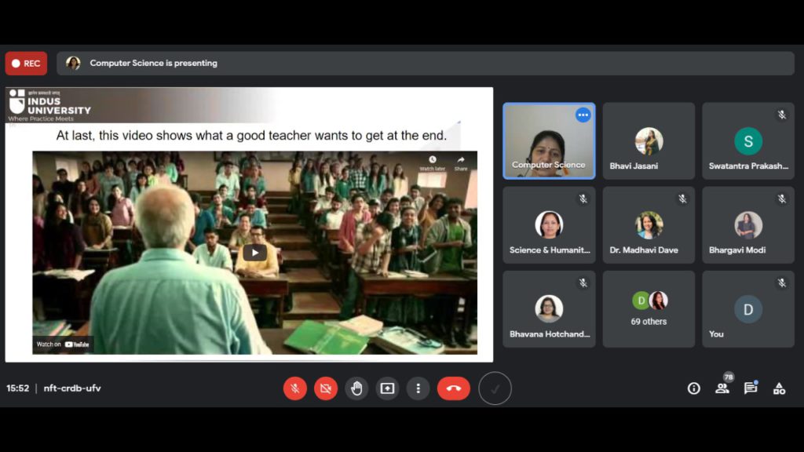Show everyone via the people icon

[x=722, y=388]
